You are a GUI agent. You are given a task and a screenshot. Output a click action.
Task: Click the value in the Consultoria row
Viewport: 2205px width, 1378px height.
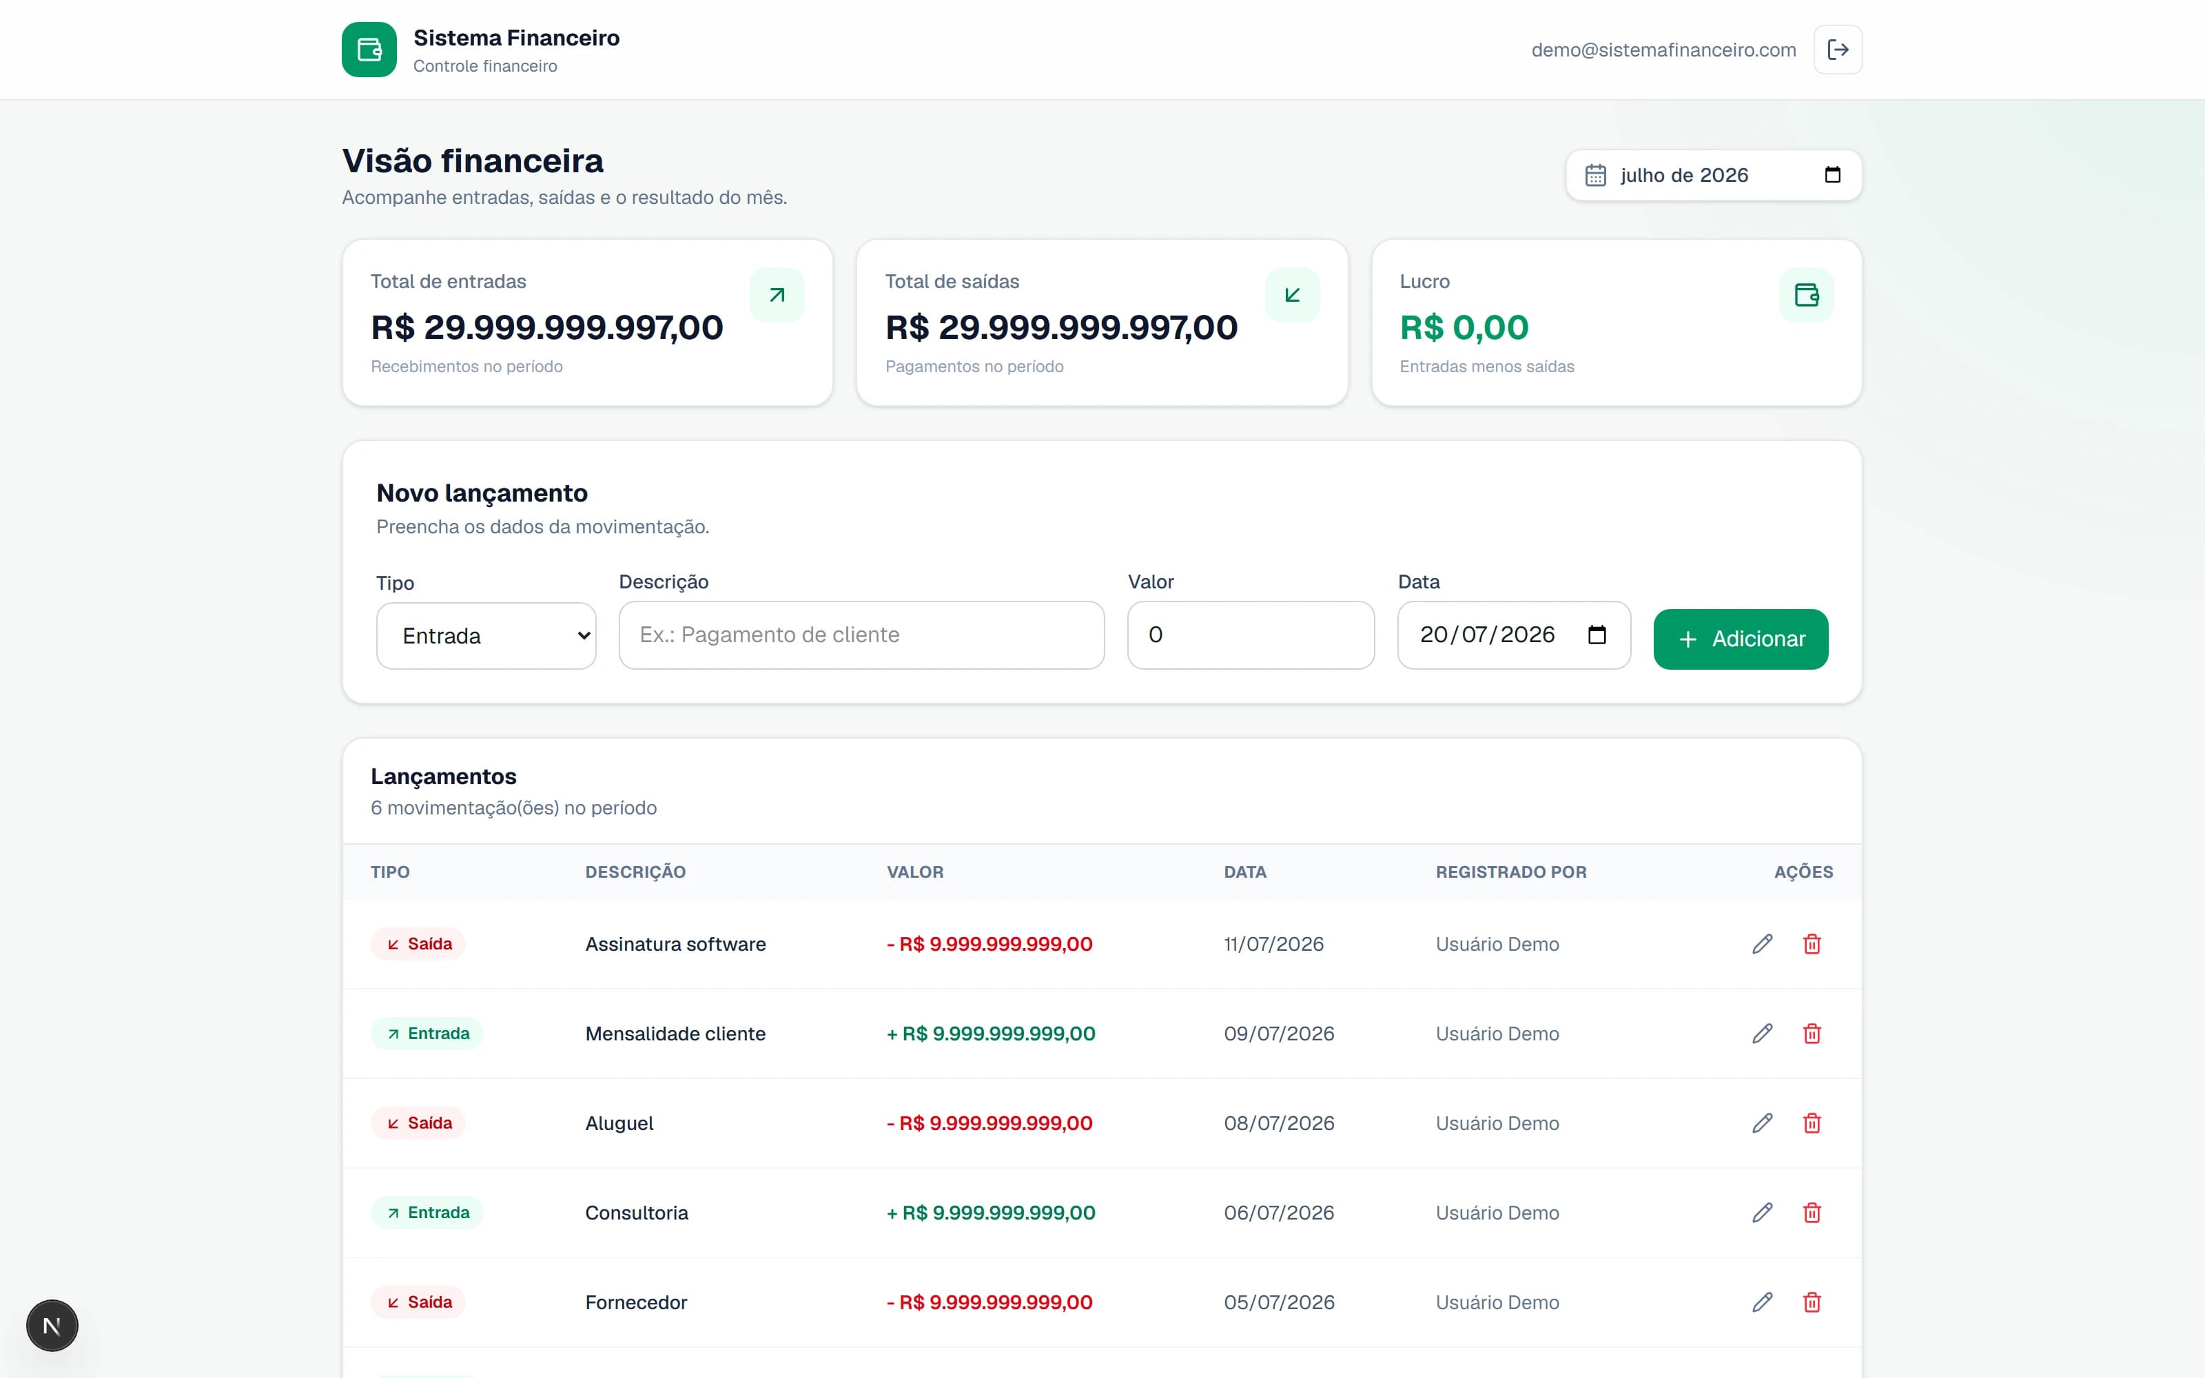(x=990, y=1213)
